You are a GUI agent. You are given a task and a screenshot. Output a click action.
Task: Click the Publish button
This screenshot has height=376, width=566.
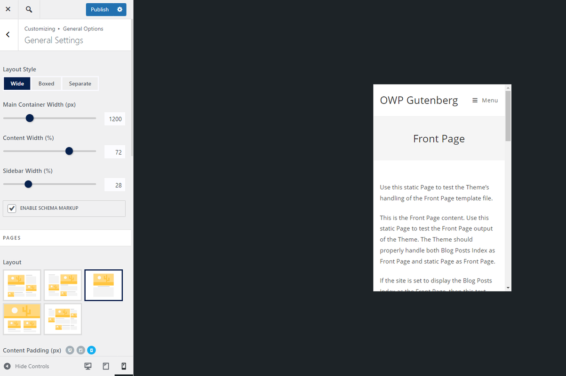click(100, 9)
